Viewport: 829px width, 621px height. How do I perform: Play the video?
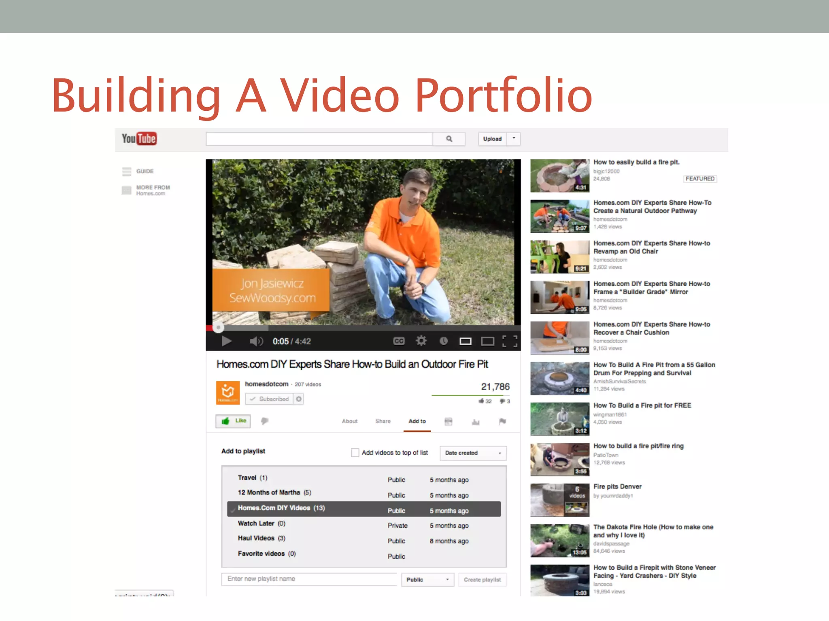(226, 342)
